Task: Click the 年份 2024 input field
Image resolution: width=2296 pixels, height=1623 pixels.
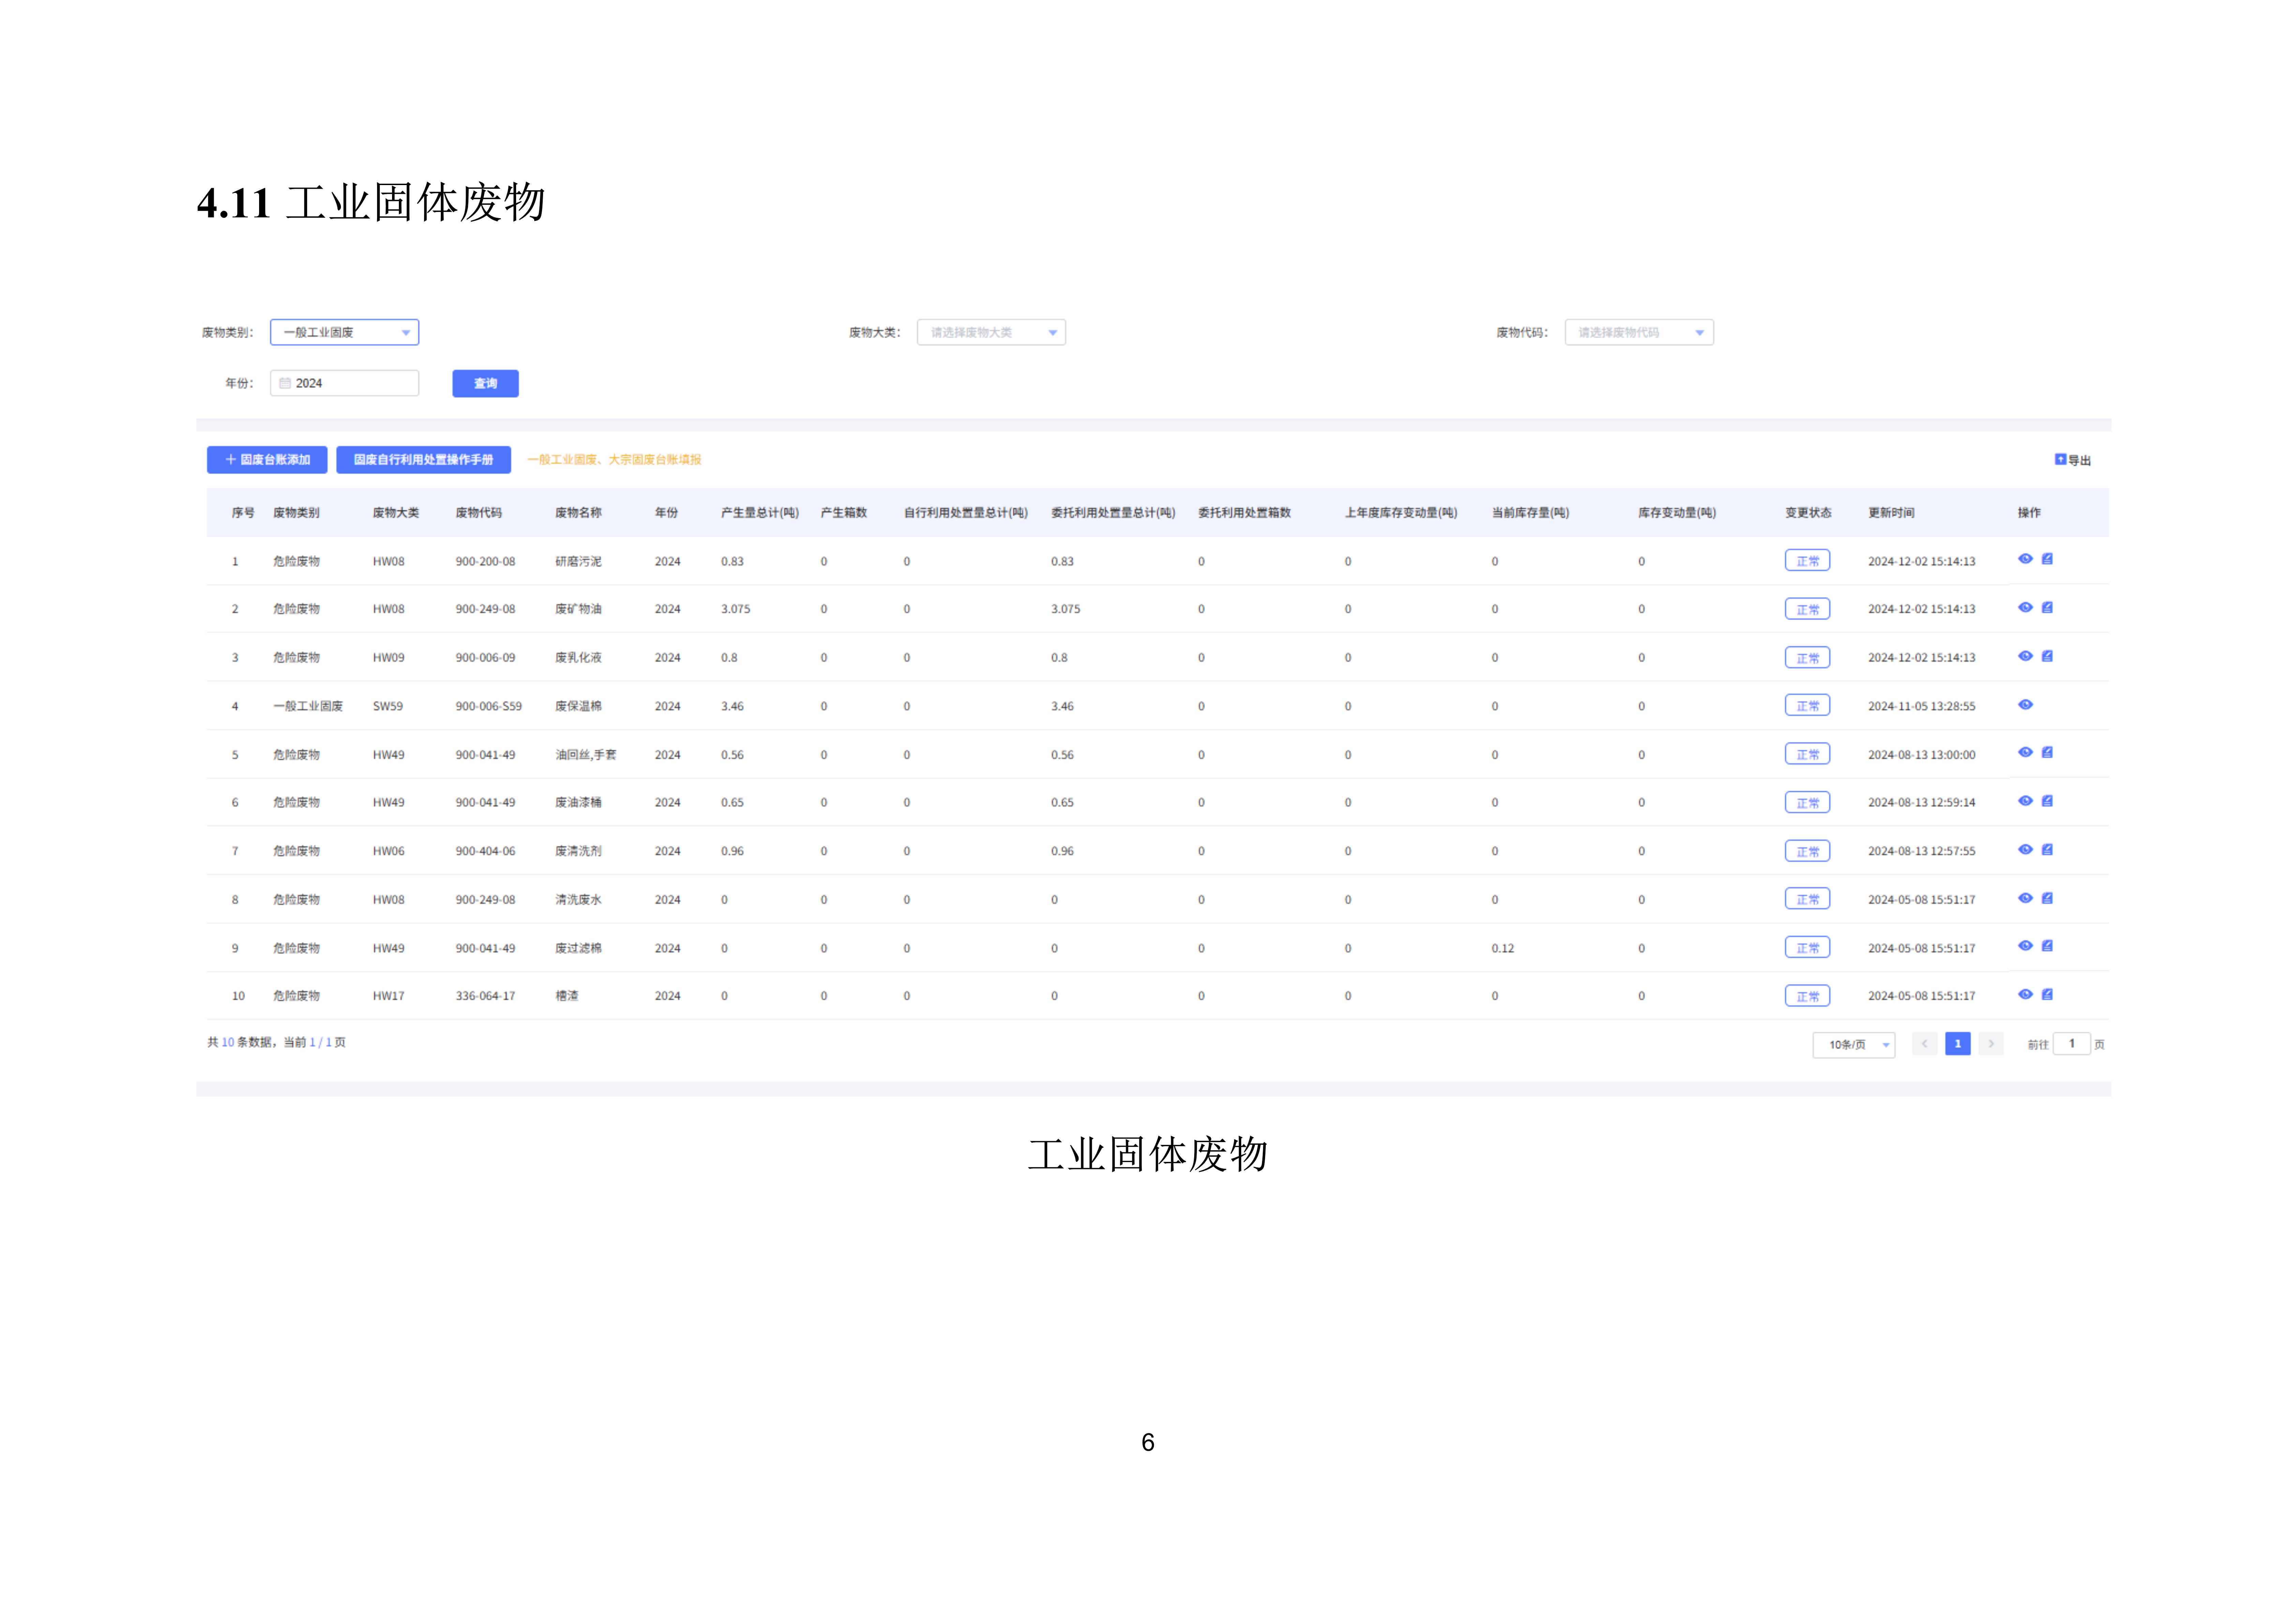Action: (x=345, y=383)
